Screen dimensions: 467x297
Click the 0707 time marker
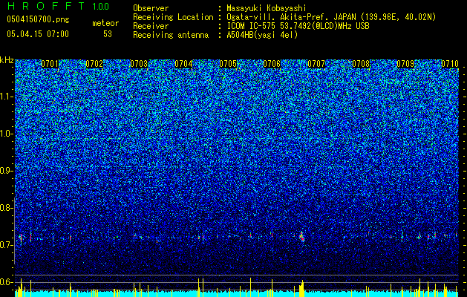pos(316,64)
